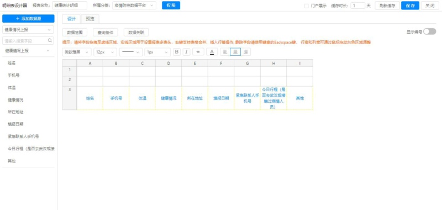
Task: Open the 所属分类 dropdown
Action: point(134,6)
